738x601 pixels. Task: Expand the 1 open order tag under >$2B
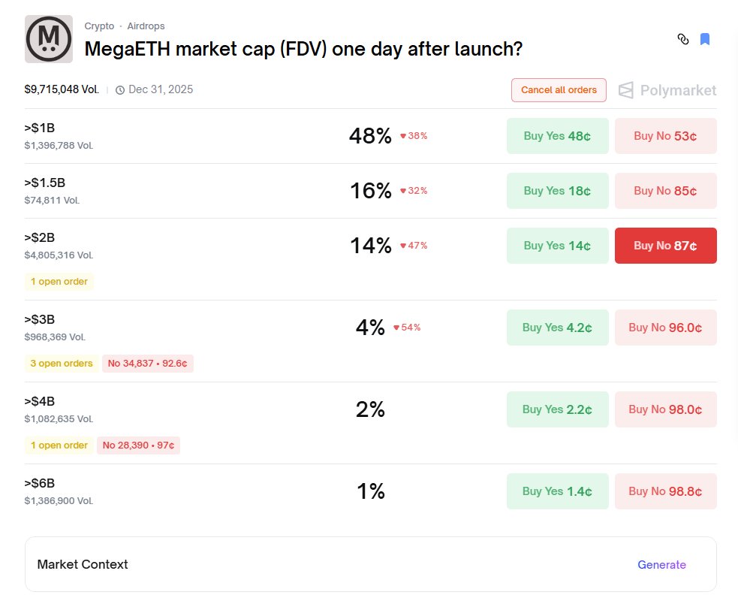59,282
